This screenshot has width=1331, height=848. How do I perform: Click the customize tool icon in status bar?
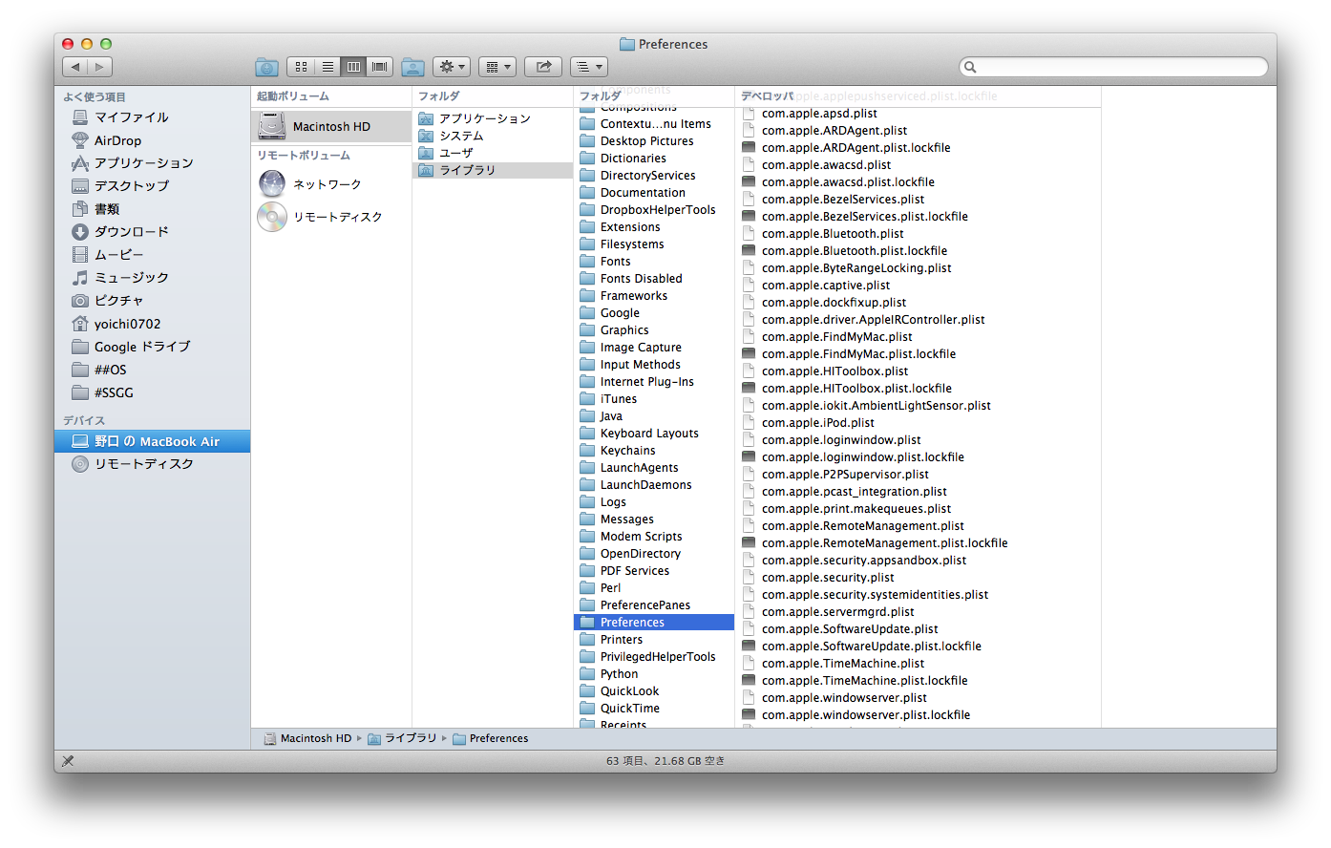point(68,761)
